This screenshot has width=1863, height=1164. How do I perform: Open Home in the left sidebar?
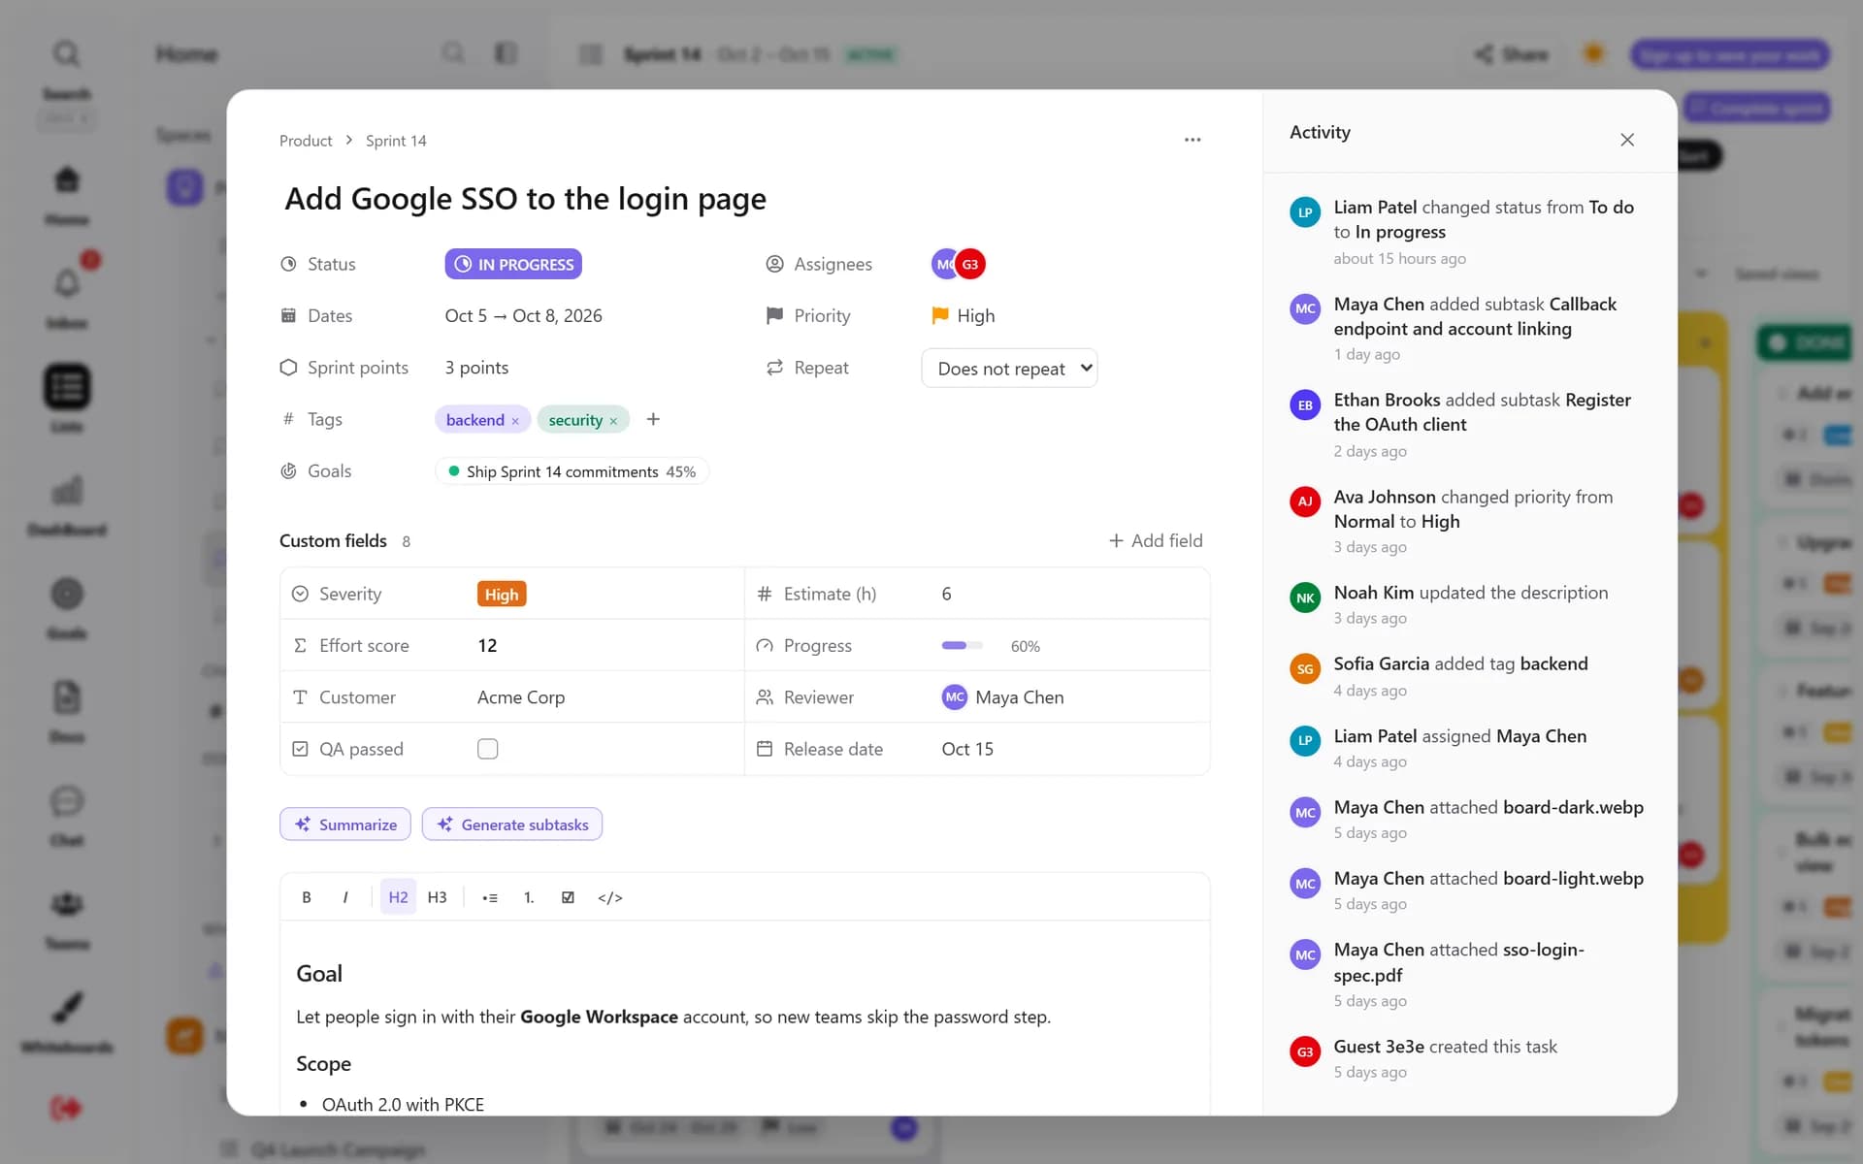(x=66, y=194)
